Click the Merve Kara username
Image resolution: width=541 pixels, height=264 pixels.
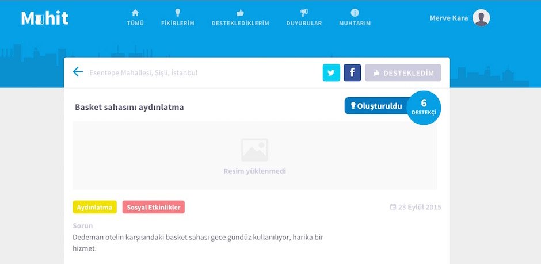(x=448, y=18)
